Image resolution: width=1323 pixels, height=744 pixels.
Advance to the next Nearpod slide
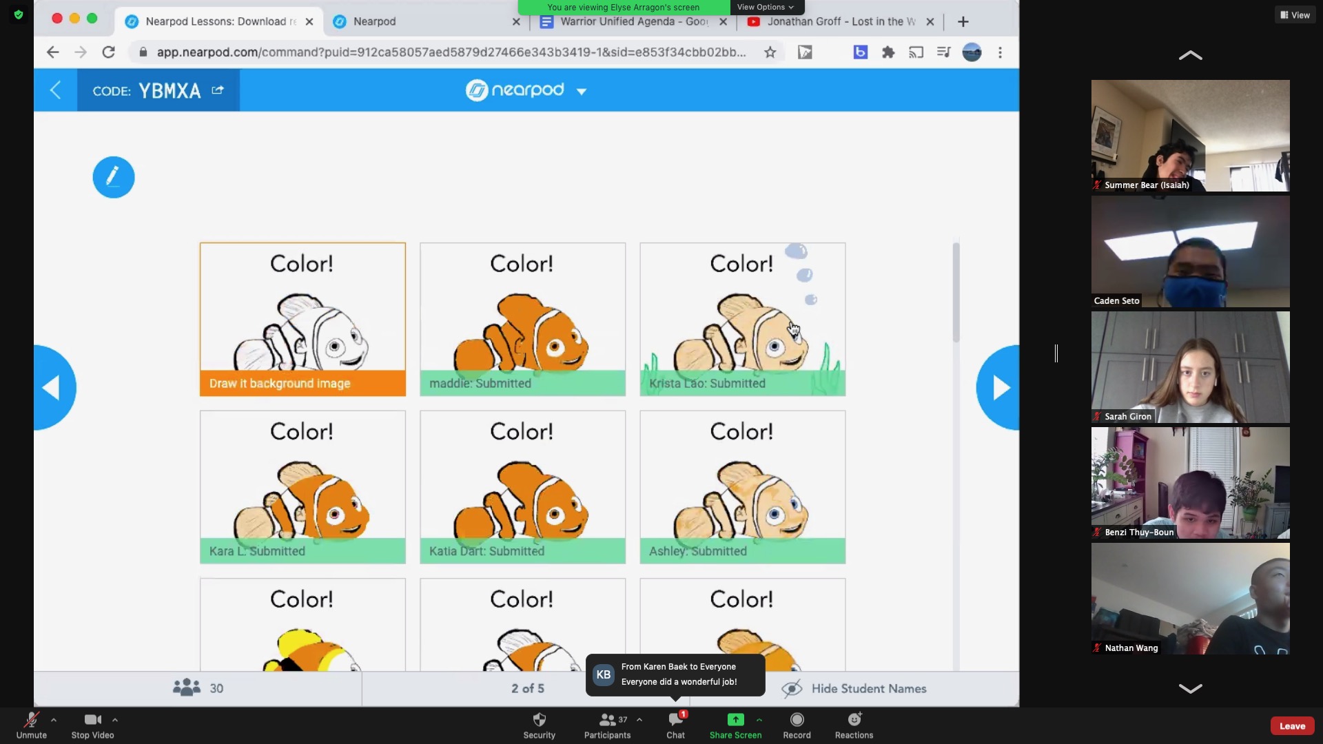click(998, 387)
